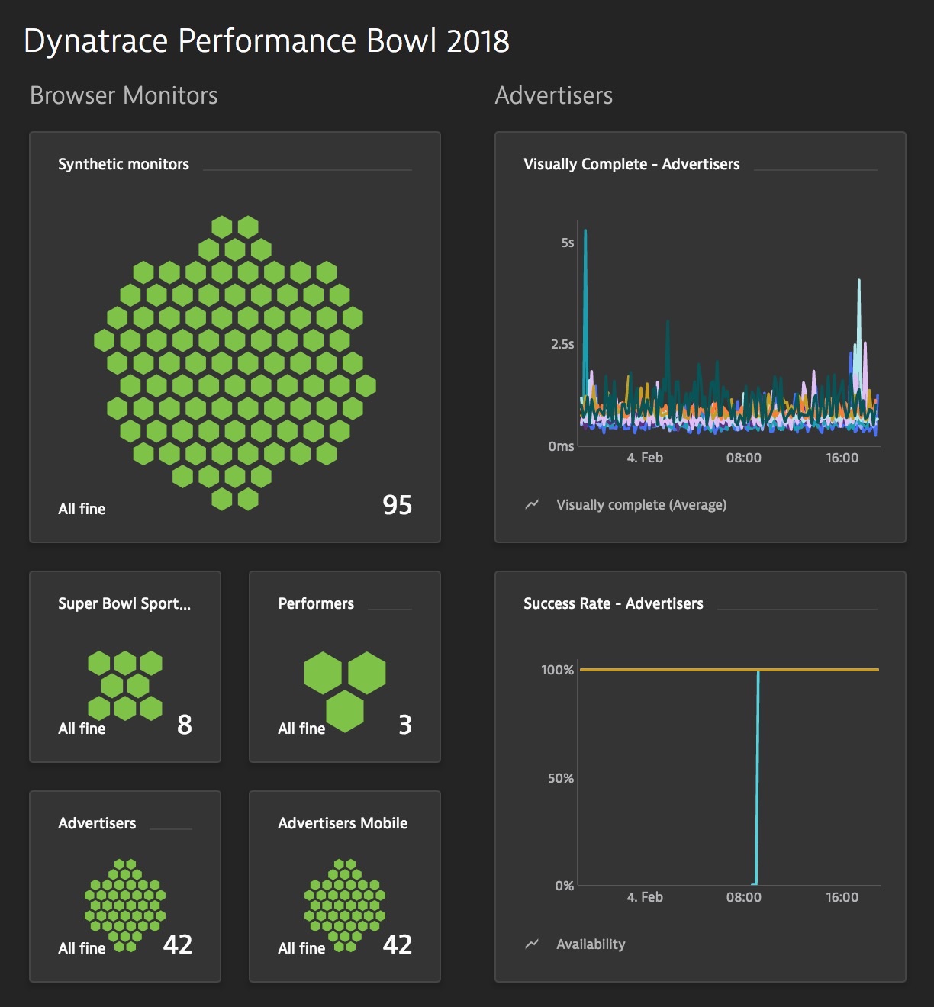This screenshot has width=934, height=1007.
Task: Click the 5s axis label in Visually Complete chart
Action: tap(568, 243)
